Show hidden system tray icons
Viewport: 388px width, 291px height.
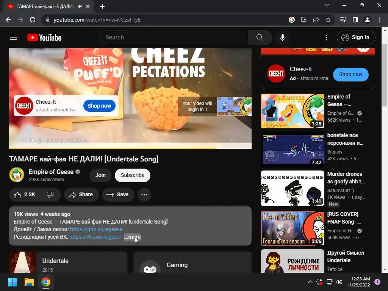click(310, 282)
